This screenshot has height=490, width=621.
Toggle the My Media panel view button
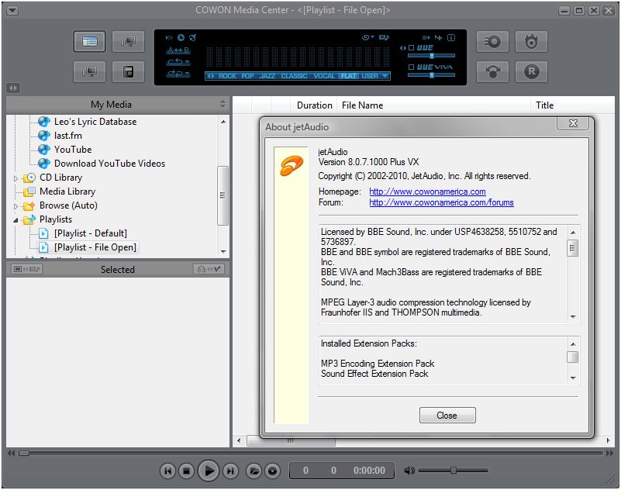coord(89,41)
